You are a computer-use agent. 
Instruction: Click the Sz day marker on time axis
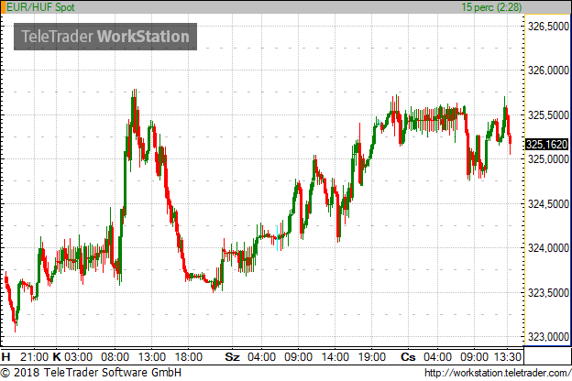pyautogui.click(x=233, y=356)
